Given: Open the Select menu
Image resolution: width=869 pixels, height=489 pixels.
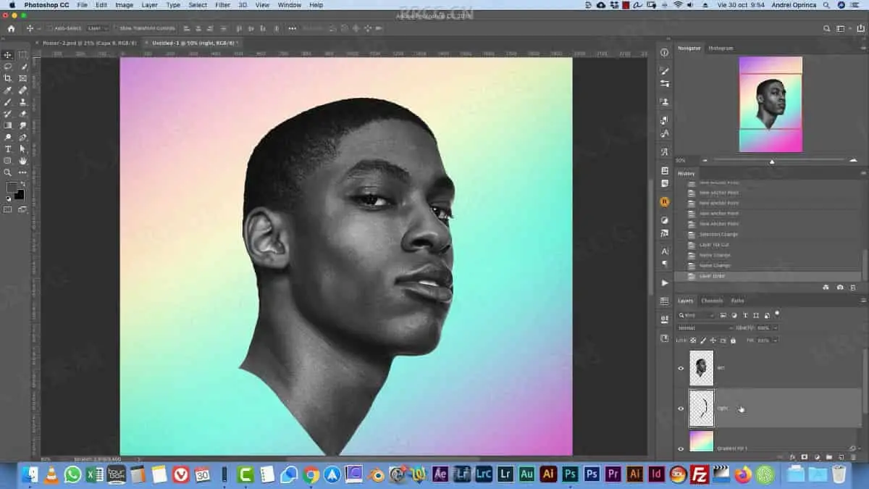Looking at the screenshot, I should [198, 5].
